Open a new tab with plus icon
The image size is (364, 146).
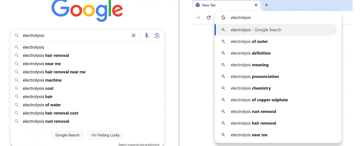(266, 5)
